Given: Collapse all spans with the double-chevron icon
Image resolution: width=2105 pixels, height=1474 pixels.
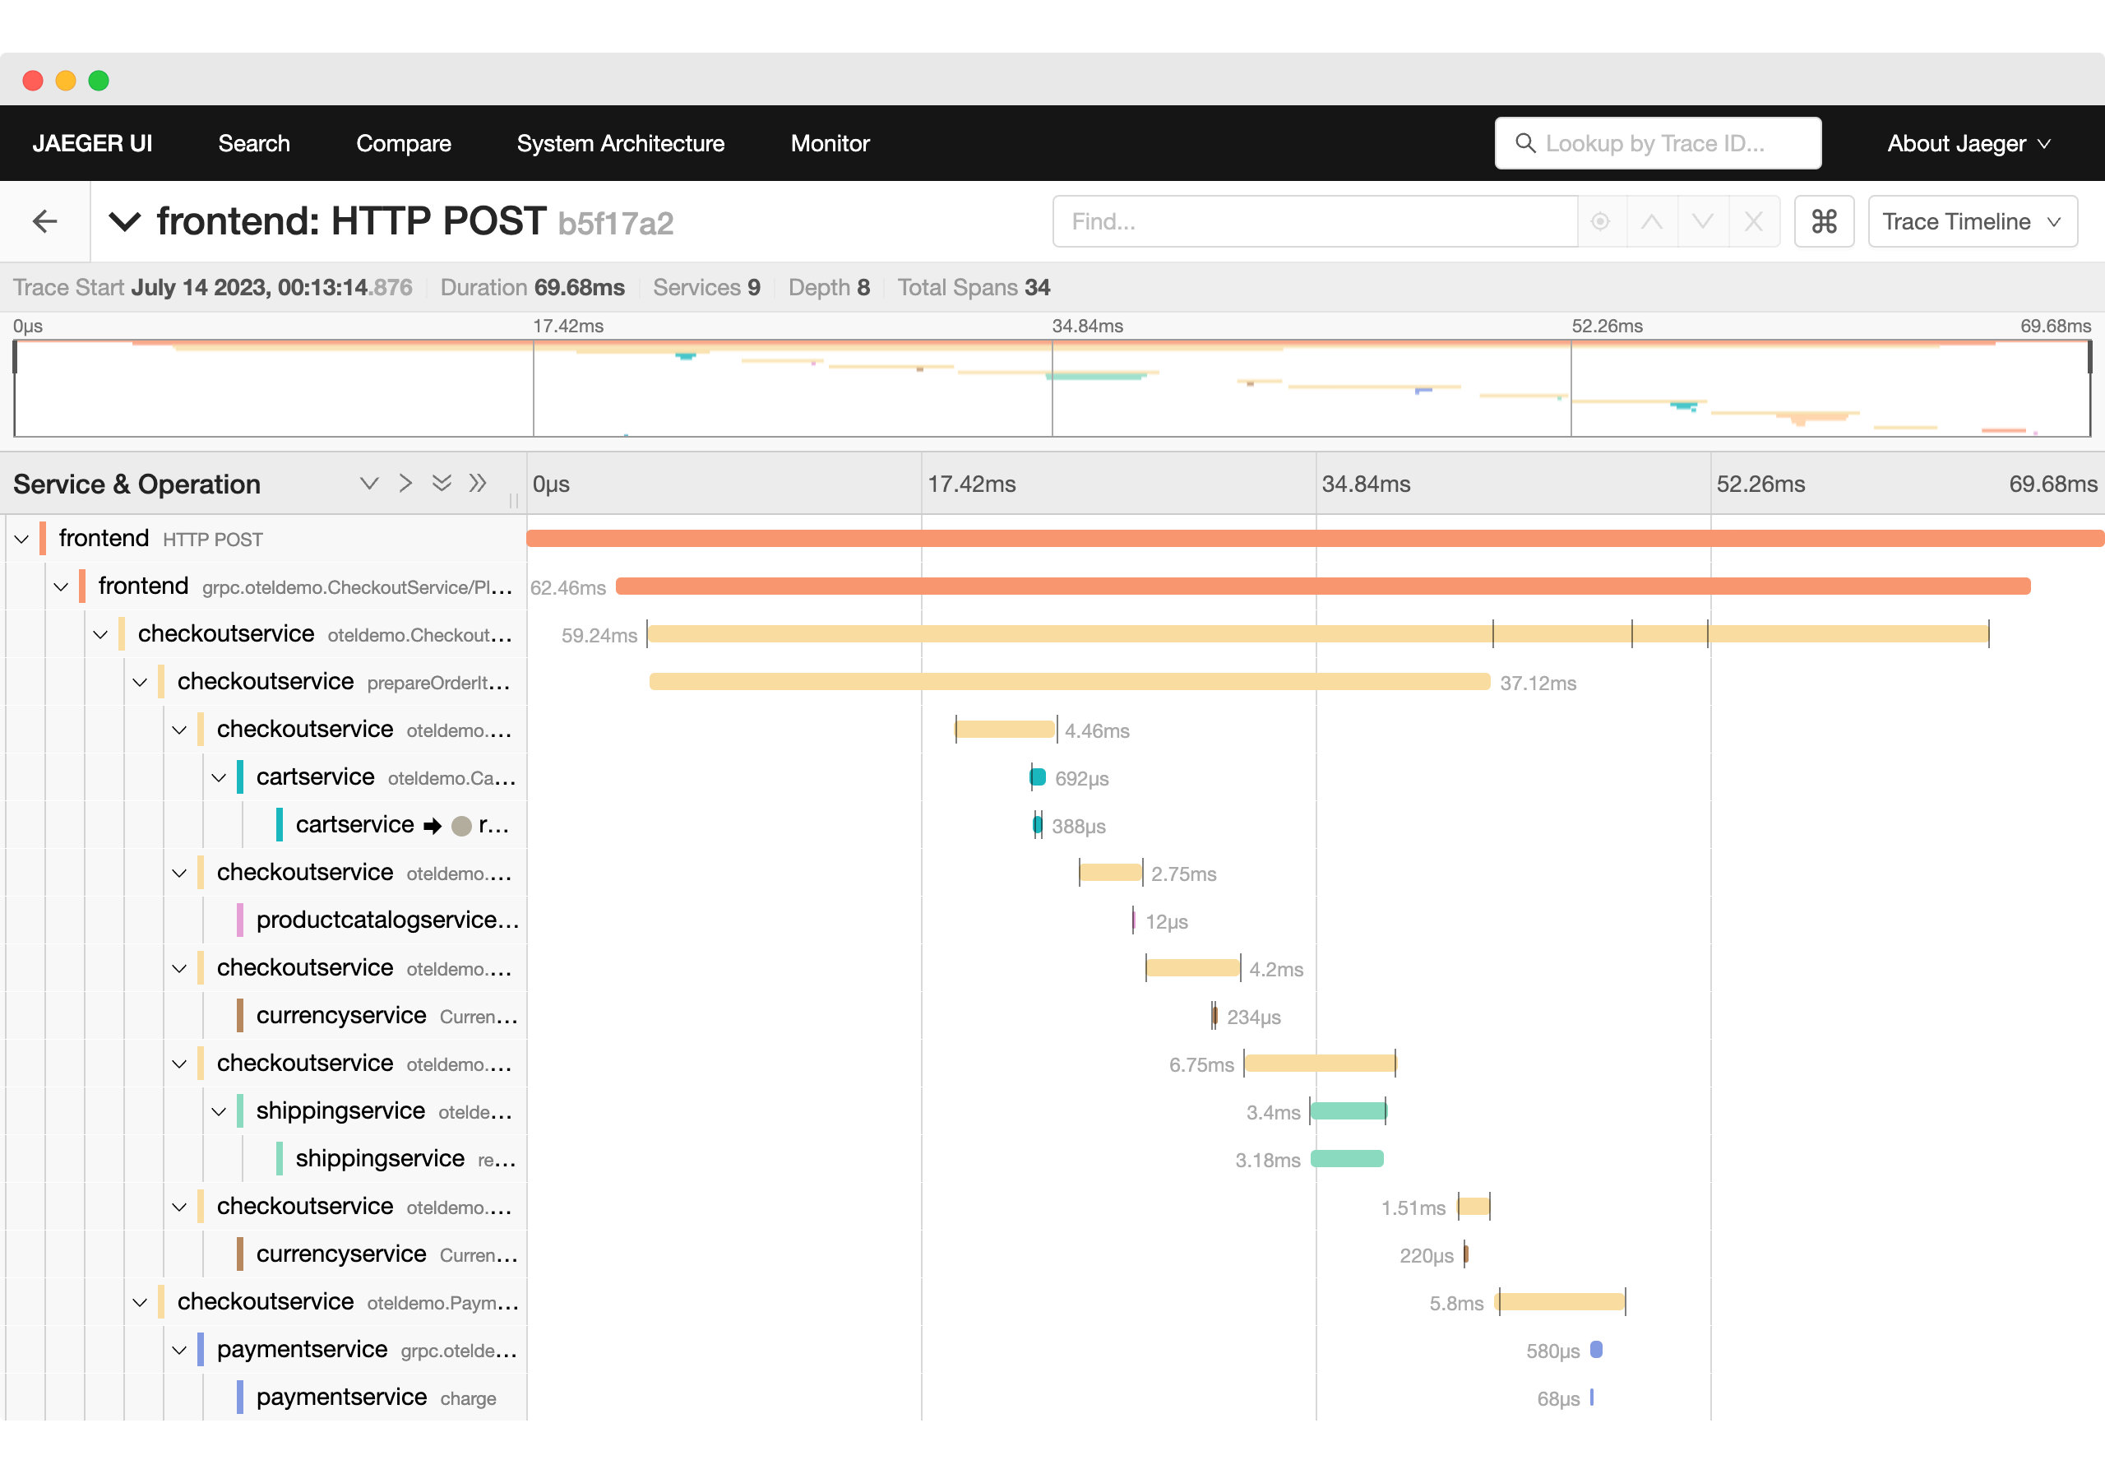Looking at the screenshot, I should [442, 484].
